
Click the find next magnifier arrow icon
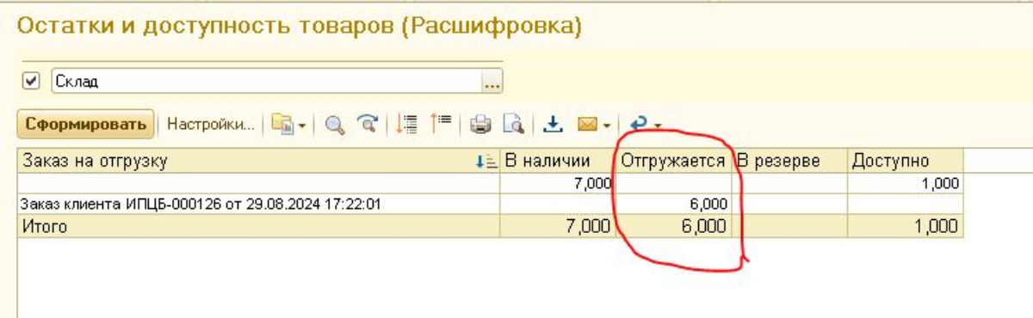(x=368, y=125)
